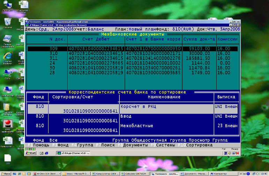Click the red N icon in remote tray
269x176 pixels.
pos(238,153)
